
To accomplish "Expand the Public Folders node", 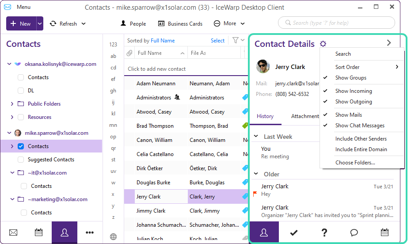I will click(12, 104).
